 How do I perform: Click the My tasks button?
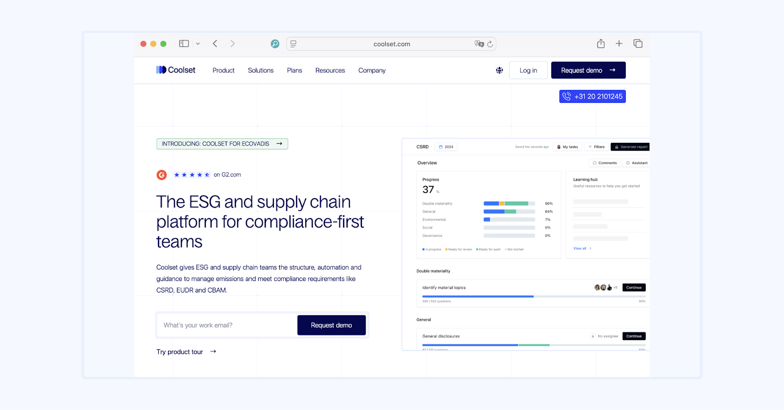[567, 147]
